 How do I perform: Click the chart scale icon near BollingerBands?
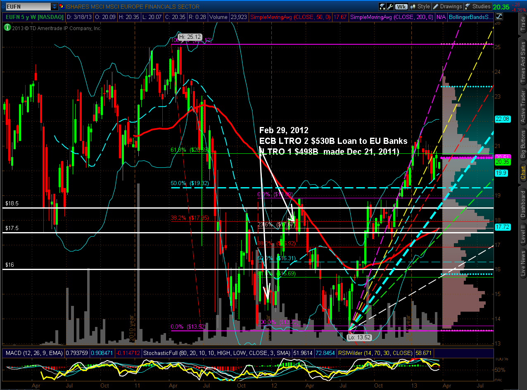point(499,17)
